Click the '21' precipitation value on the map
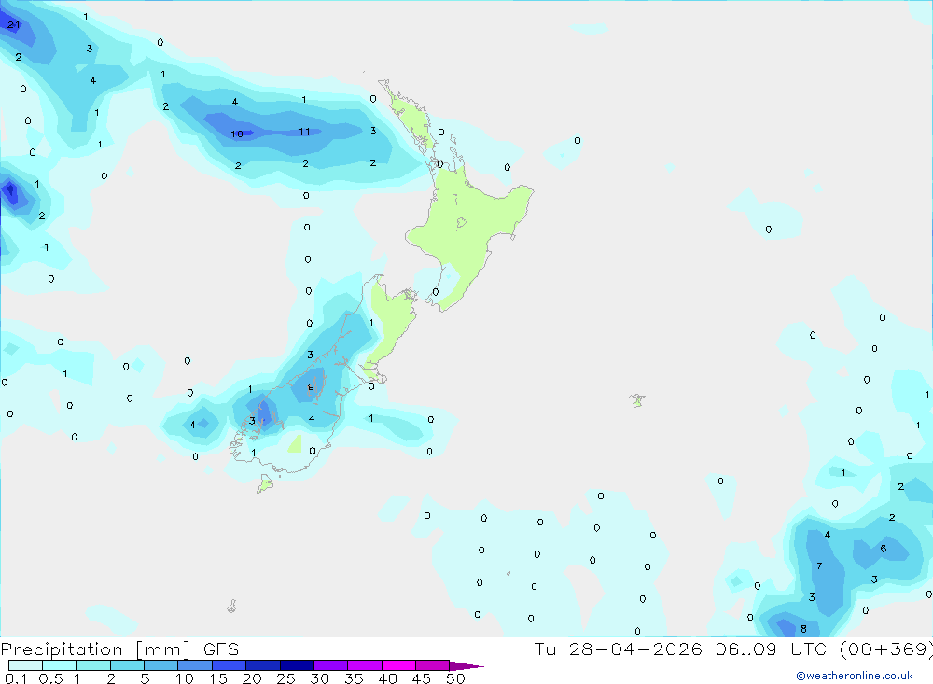The width and height of the screenshot is (933, 684). [x=14, y=25]
